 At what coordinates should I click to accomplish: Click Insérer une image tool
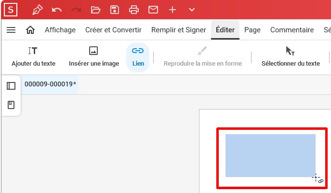tap(94, 56)
